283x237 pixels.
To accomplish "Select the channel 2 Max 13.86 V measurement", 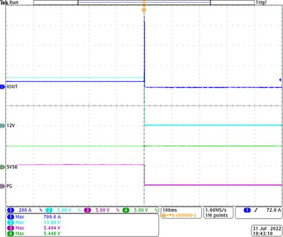I will click(x=34, y=223).
